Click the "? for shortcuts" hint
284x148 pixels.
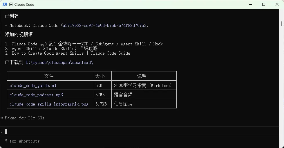click(22, 141)
